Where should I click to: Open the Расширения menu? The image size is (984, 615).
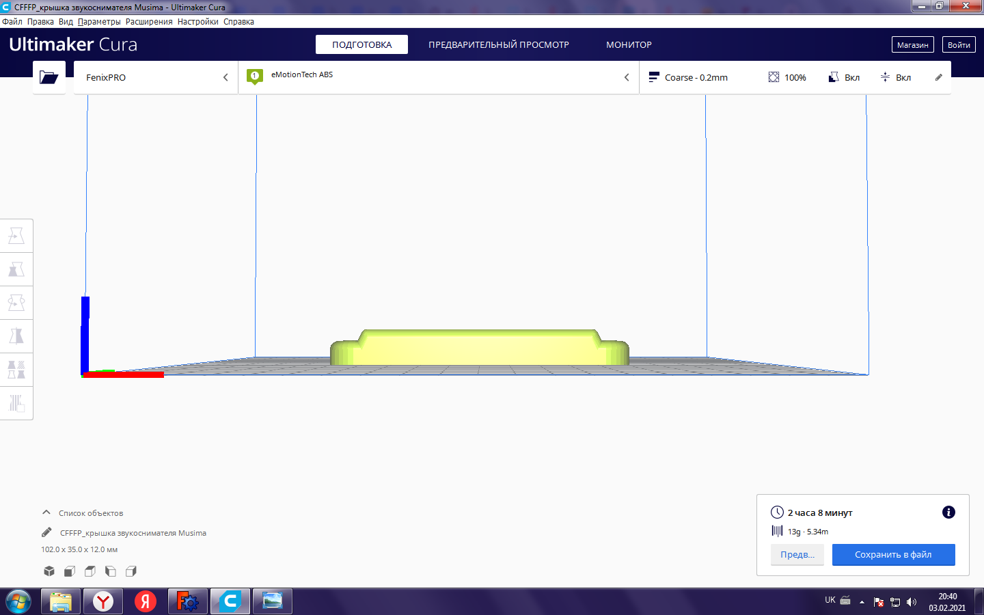pos(149,22)
